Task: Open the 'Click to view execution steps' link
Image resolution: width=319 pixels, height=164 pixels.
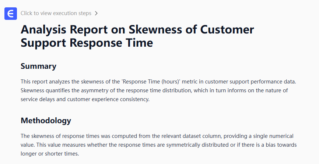Action: [56, 13]
